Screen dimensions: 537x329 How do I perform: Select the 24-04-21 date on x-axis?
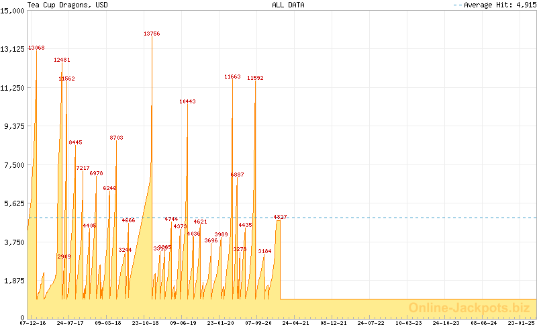(295, 323)
